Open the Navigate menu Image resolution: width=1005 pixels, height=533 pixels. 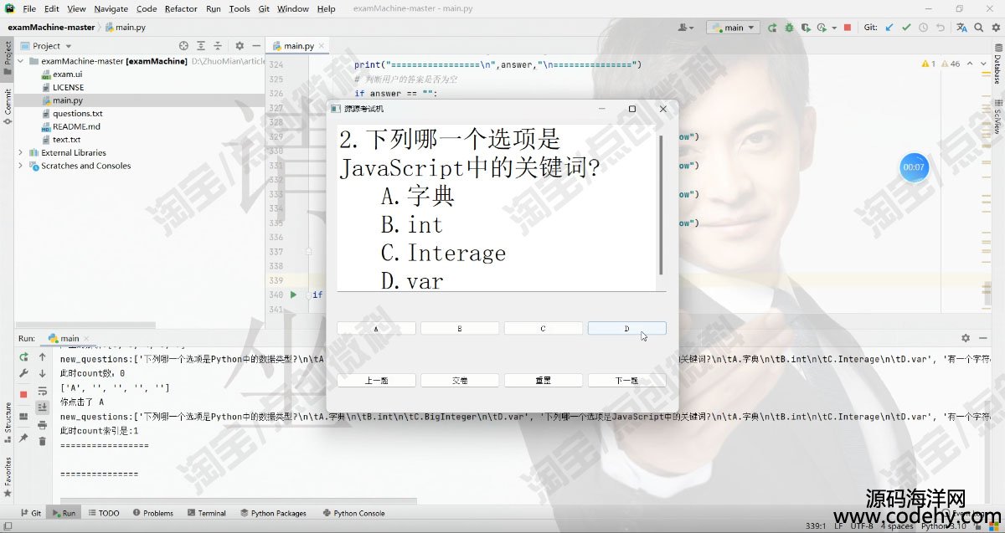[x=111, y=8]
